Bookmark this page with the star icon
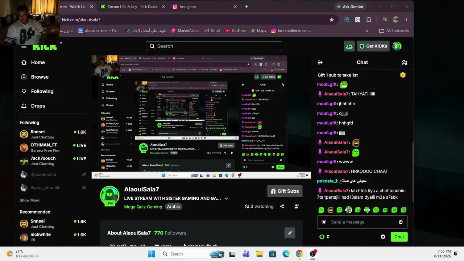The height and width of the screenshot is (261, 464). (x=331, y=20)
